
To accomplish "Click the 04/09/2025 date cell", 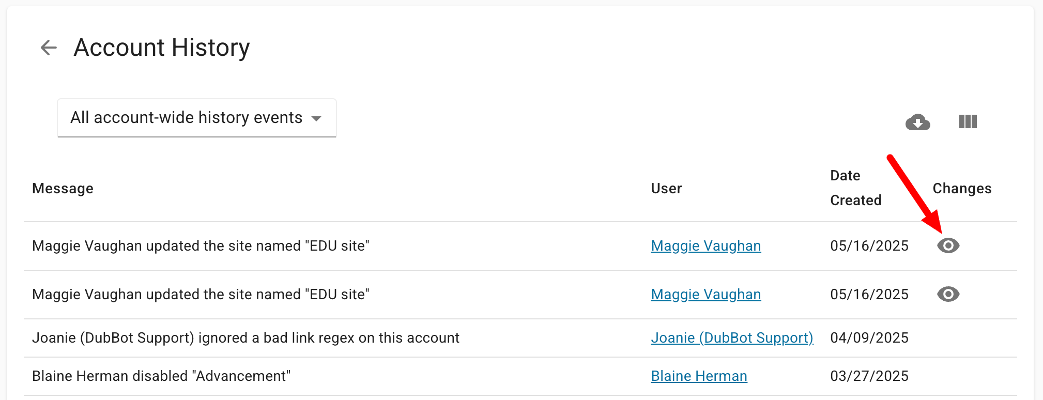I will (869, 338).
